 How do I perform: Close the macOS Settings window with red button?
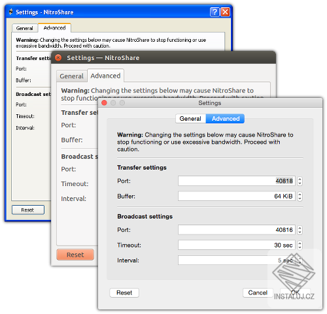104,102
